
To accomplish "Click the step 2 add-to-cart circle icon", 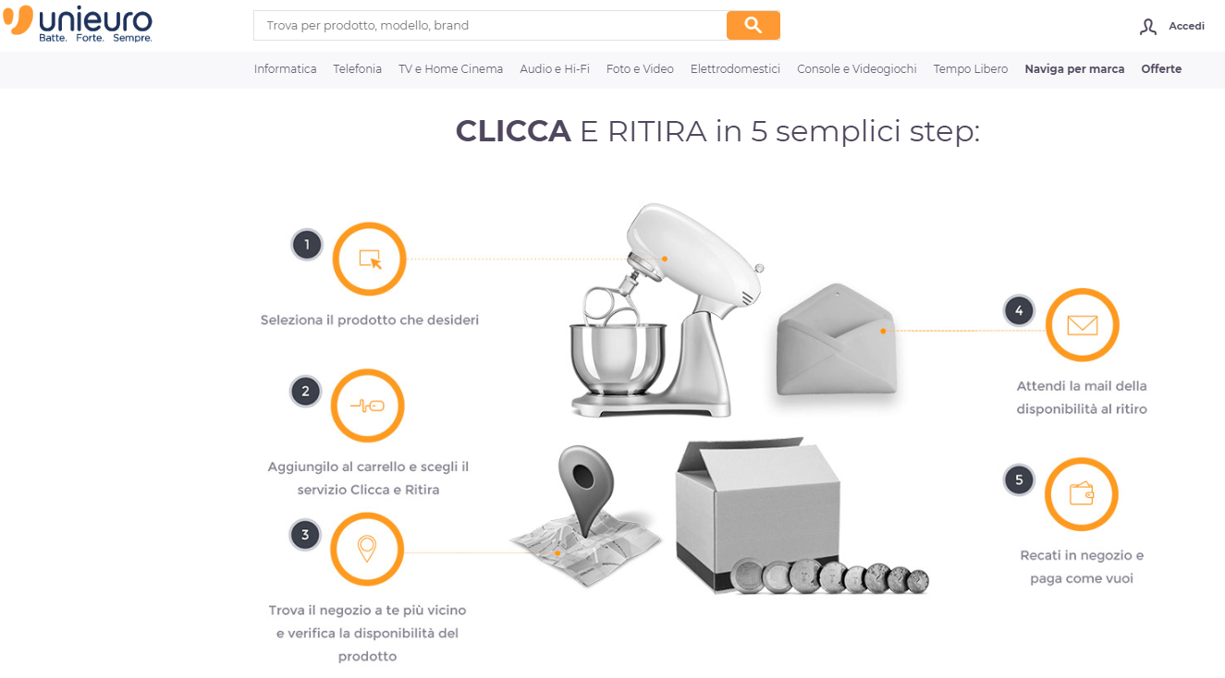I will (368, 406).
